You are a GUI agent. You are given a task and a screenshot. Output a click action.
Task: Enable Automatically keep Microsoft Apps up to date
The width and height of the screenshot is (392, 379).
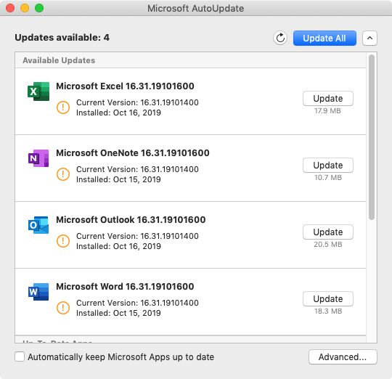(x=20, y=356)
